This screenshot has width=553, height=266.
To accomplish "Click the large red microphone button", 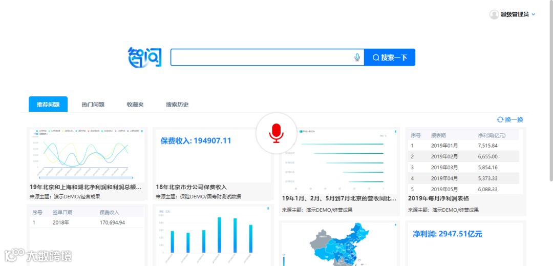I will (276, 134).
